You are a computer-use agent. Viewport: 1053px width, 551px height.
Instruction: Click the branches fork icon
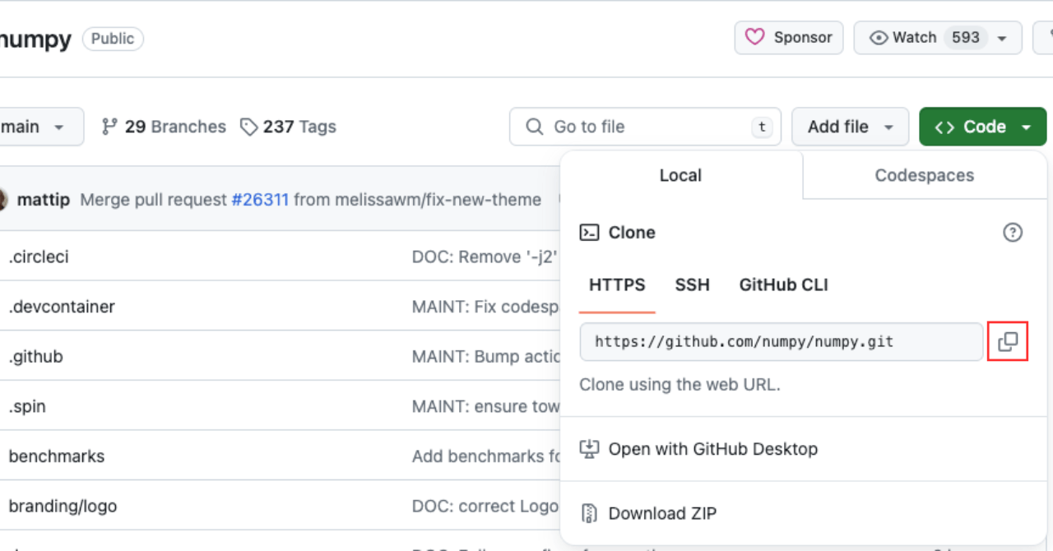(109, 127)
